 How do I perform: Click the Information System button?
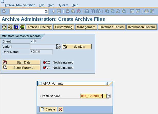pos(142,27)
